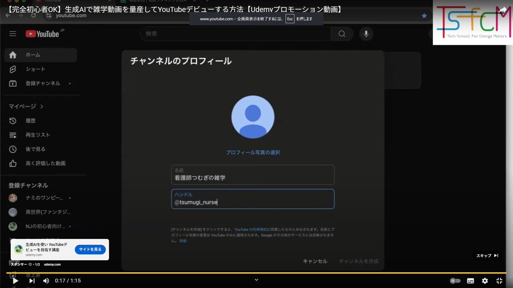Click the 履歴 clock-arrow icon
Viewport: 513px width, 288px height.
(13, 121)
